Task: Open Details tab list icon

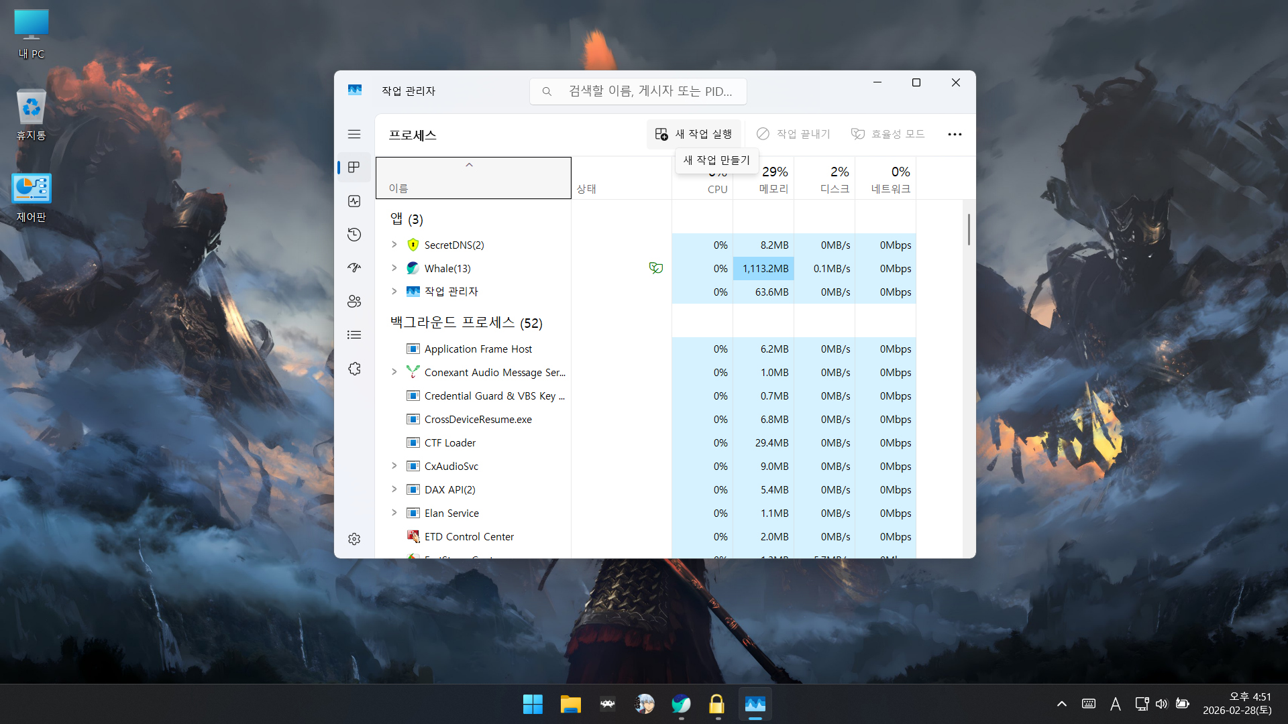Action: coord(354,335)
